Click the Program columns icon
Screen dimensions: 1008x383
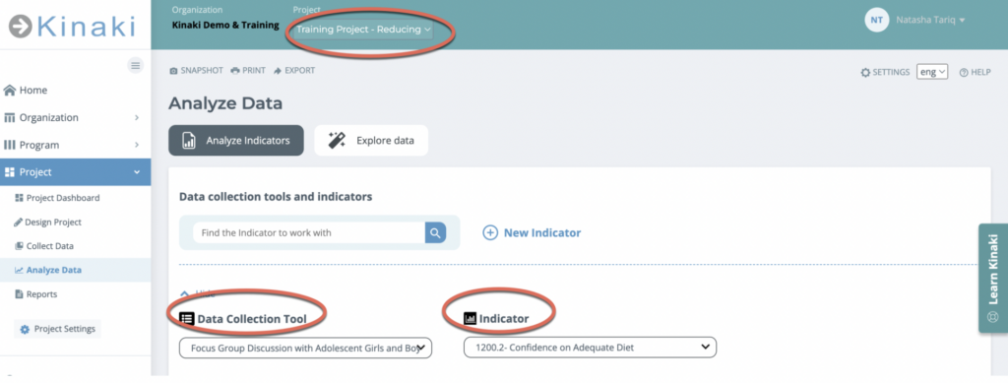click(10, 146)
